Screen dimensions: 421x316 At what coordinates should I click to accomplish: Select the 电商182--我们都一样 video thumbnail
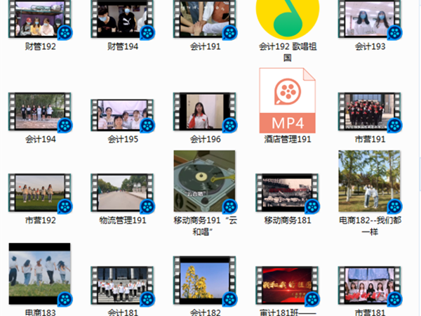tap(369, 181)
